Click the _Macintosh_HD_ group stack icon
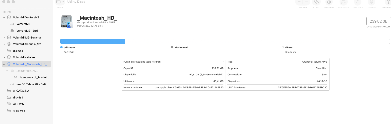 [9, 64]
